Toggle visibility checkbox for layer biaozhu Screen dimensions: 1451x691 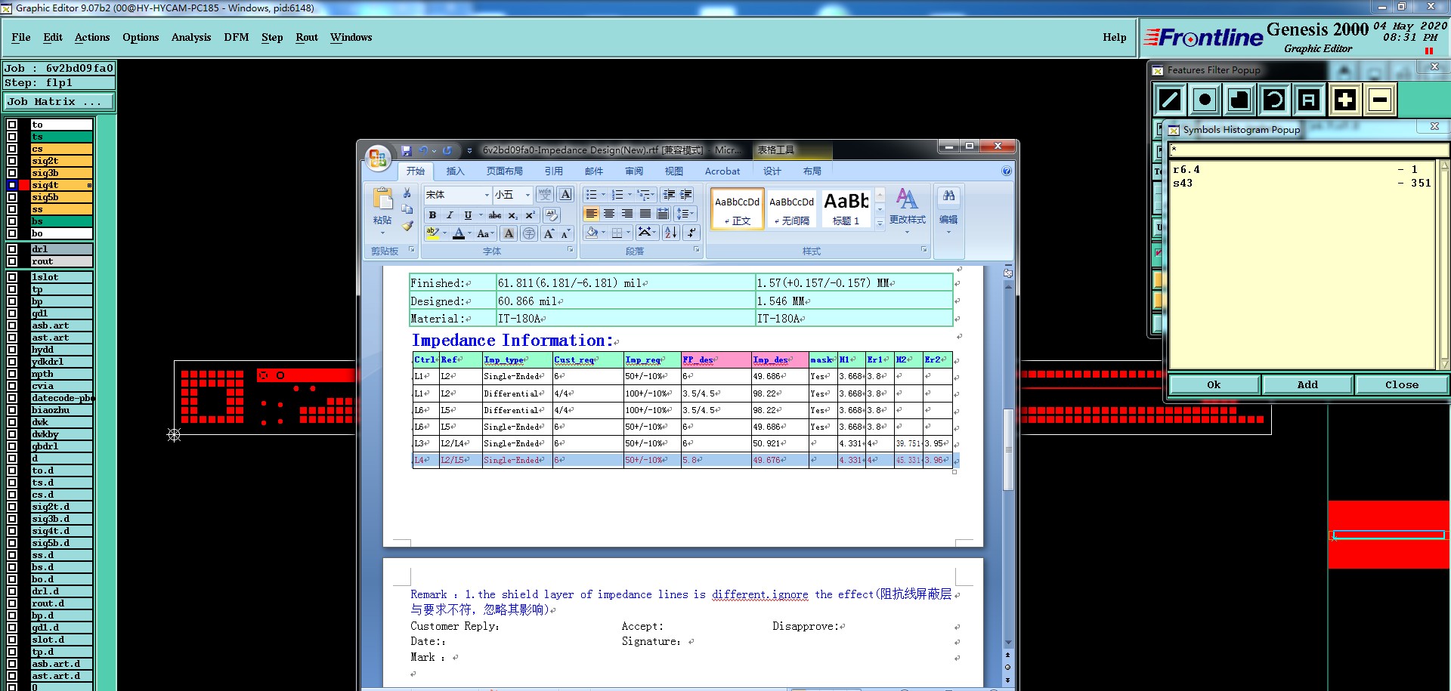coord(12,410)
